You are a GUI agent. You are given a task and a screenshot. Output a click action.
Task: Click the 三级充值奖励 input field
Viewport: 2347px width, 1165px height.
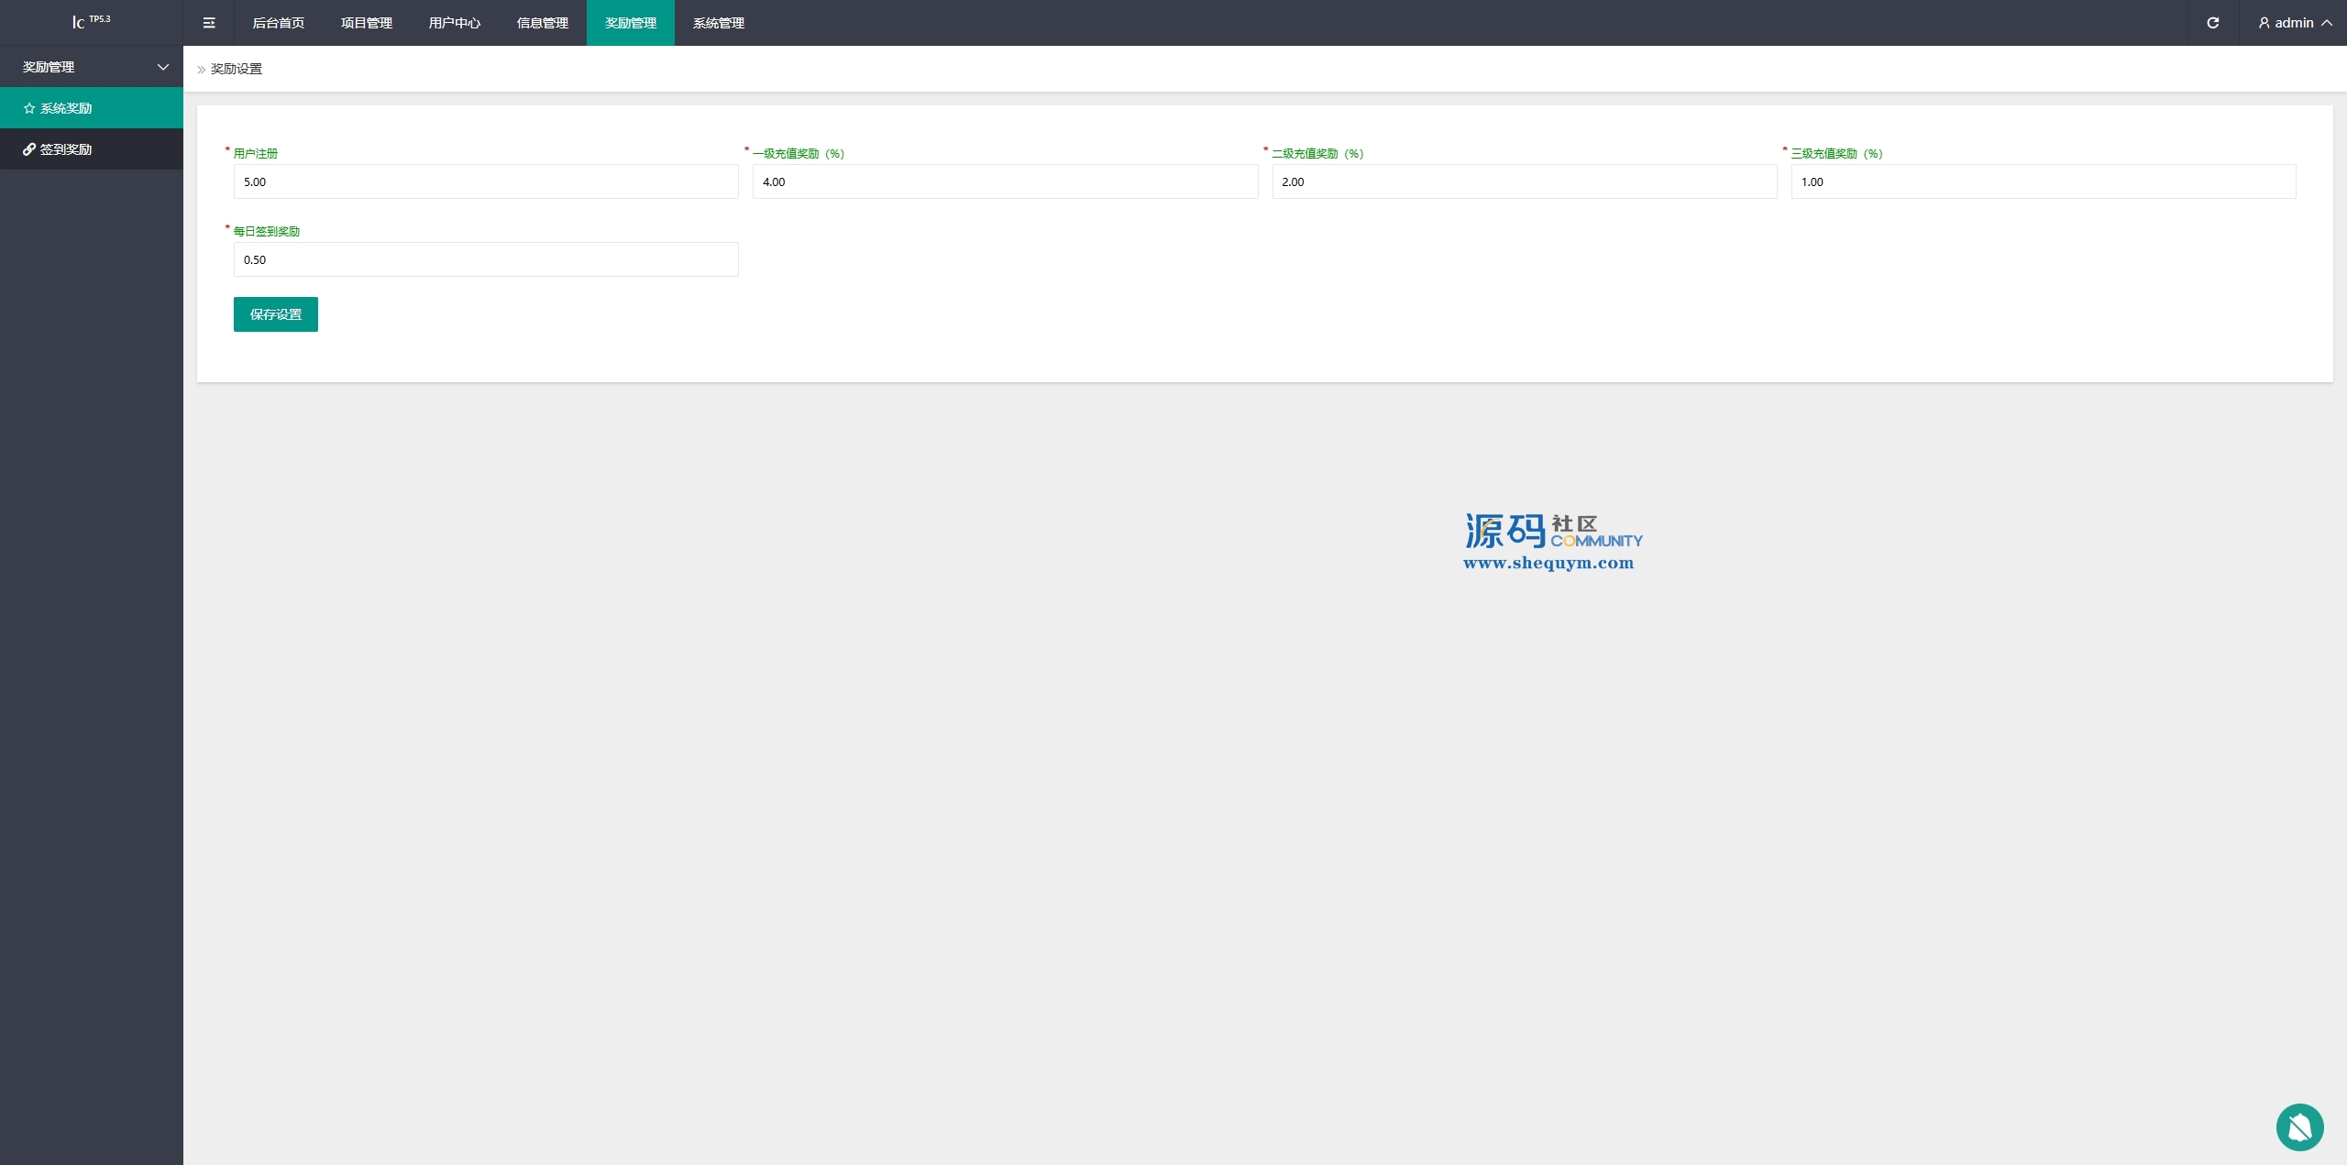click(2043, 181)
